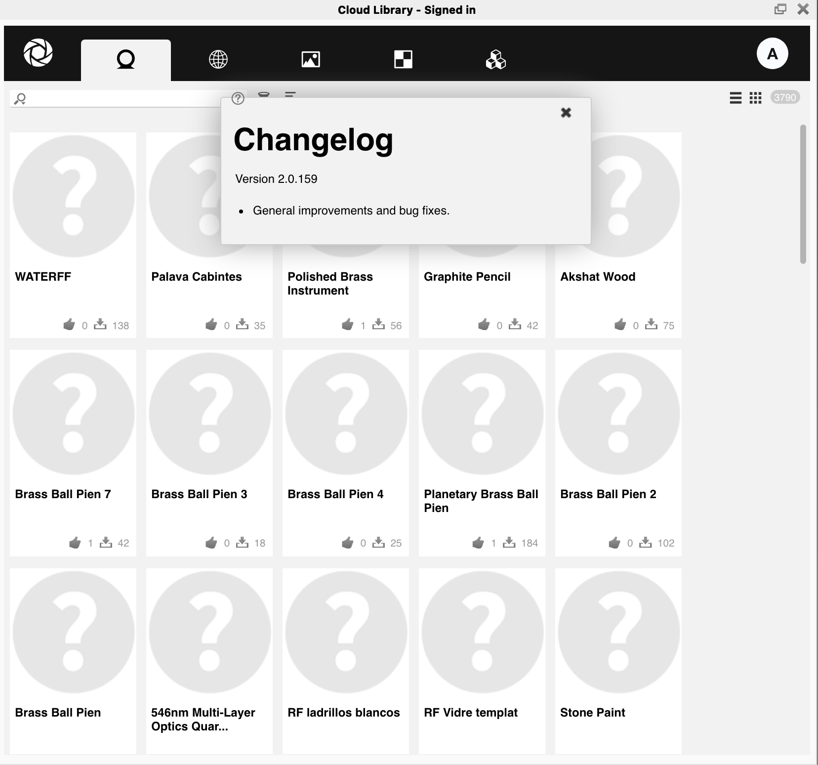Close the Changelog popup
This screenshot has width=818, height=765.
(566, 113)
